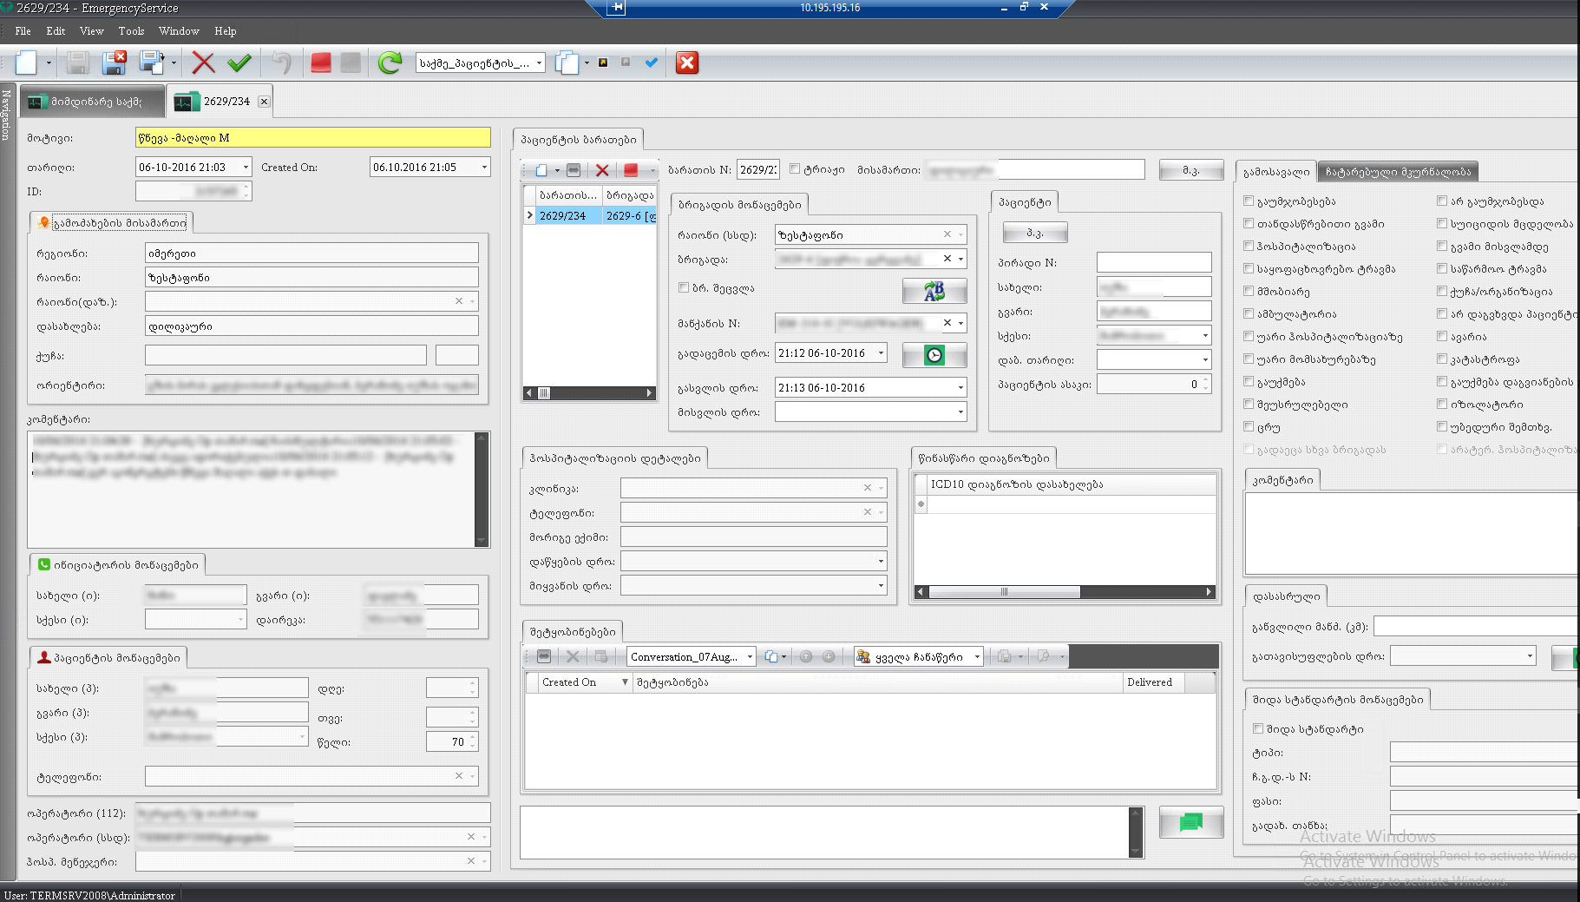The height and width of the screenshot is (902, 1580).
Task: Click red square icon in cards toolbar
Action: (x=631, y=170)
